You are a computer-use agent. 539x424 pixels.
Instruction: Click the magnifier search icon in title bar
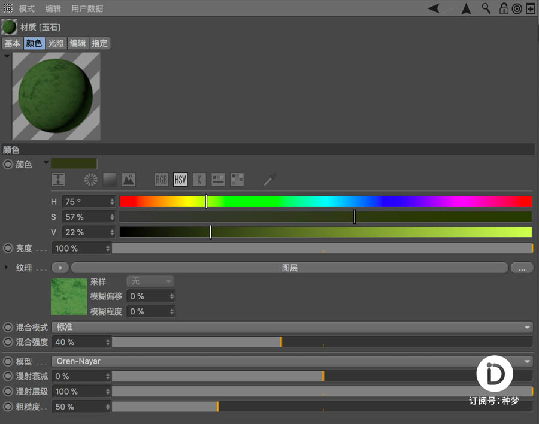point(486,8)
